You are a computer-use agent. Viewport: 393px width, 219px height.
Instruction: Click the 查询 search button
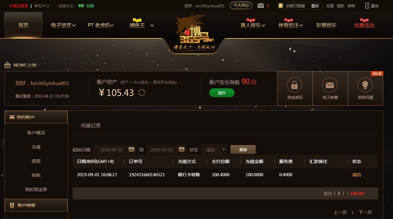243,149
